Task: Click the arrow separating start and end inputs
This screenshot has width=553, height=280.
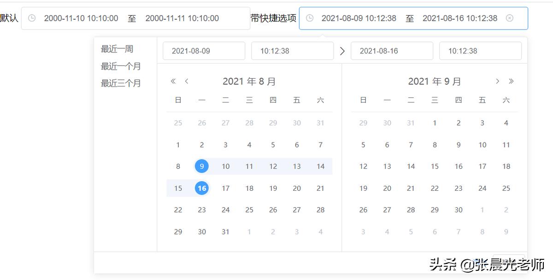Action: click(x=342, y=51)
